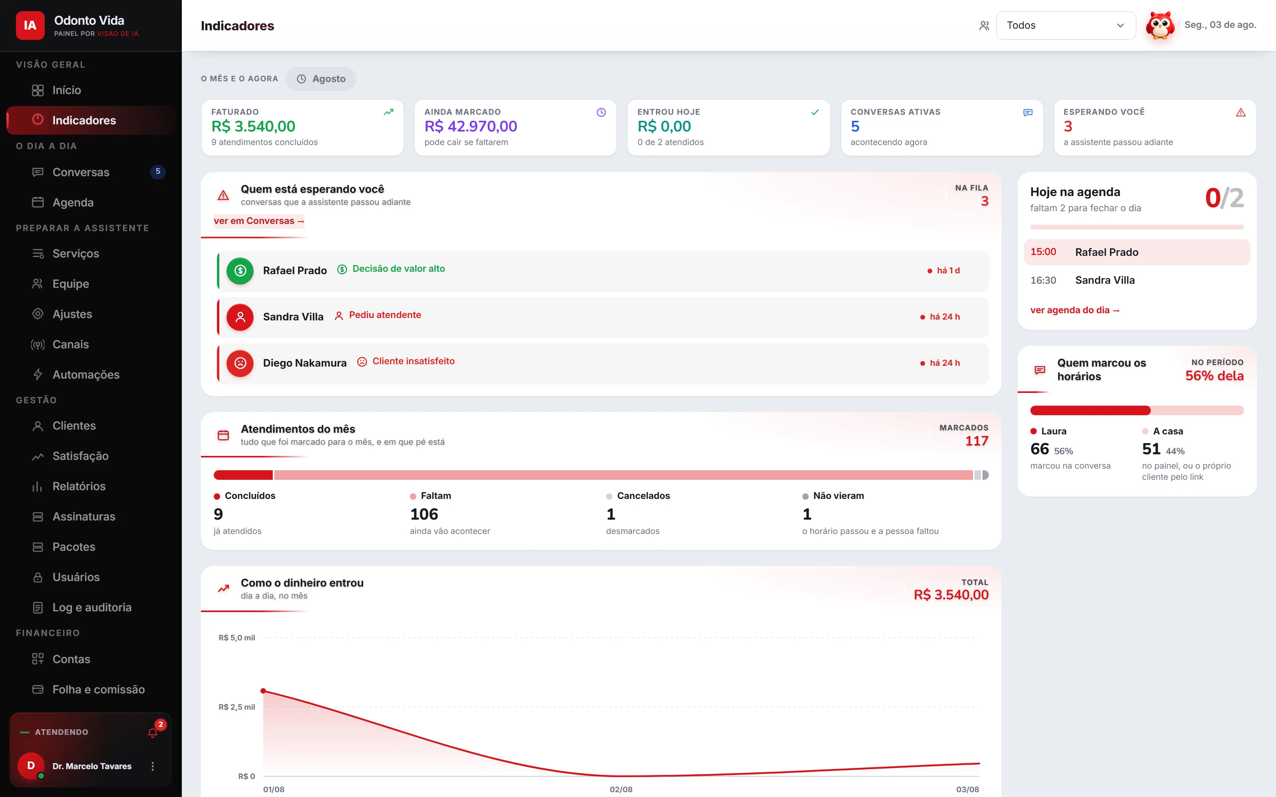Open the Rafael Prado waiting conversation row

point(603,271)
